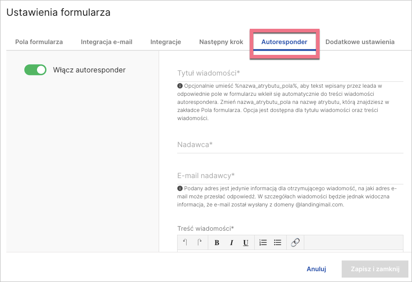Focus the E-mail nadawcy field
Screen dimensions: 412x282
tap(290, 175)
